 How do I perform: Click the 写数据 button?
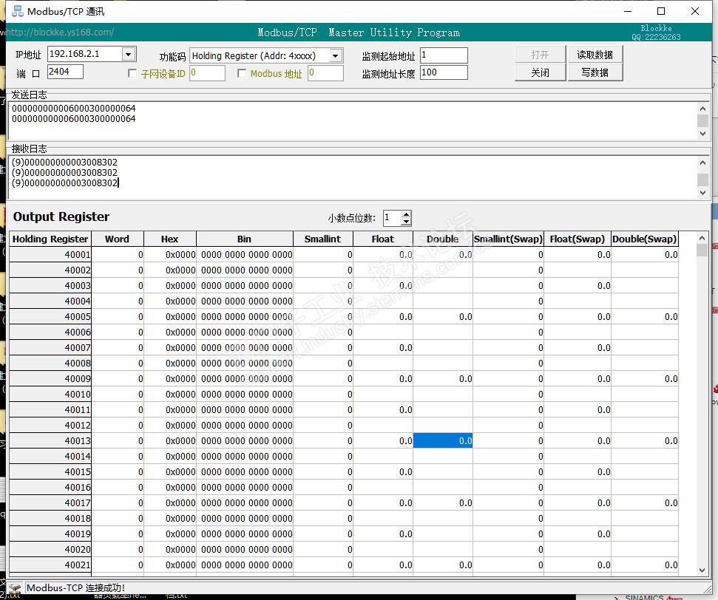point(595,72)
